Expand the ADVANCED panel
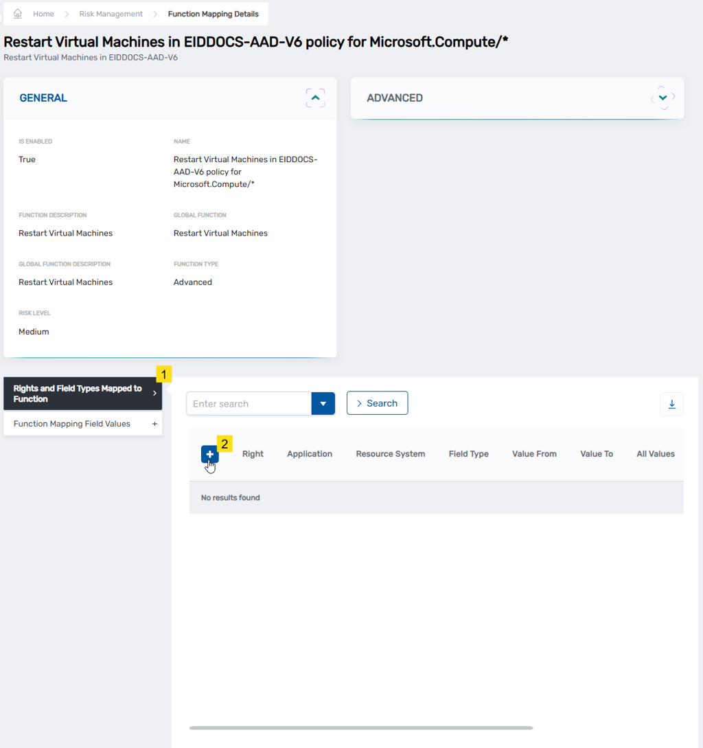The height and width of the screenshot is (748, 703). click(663, 98)
